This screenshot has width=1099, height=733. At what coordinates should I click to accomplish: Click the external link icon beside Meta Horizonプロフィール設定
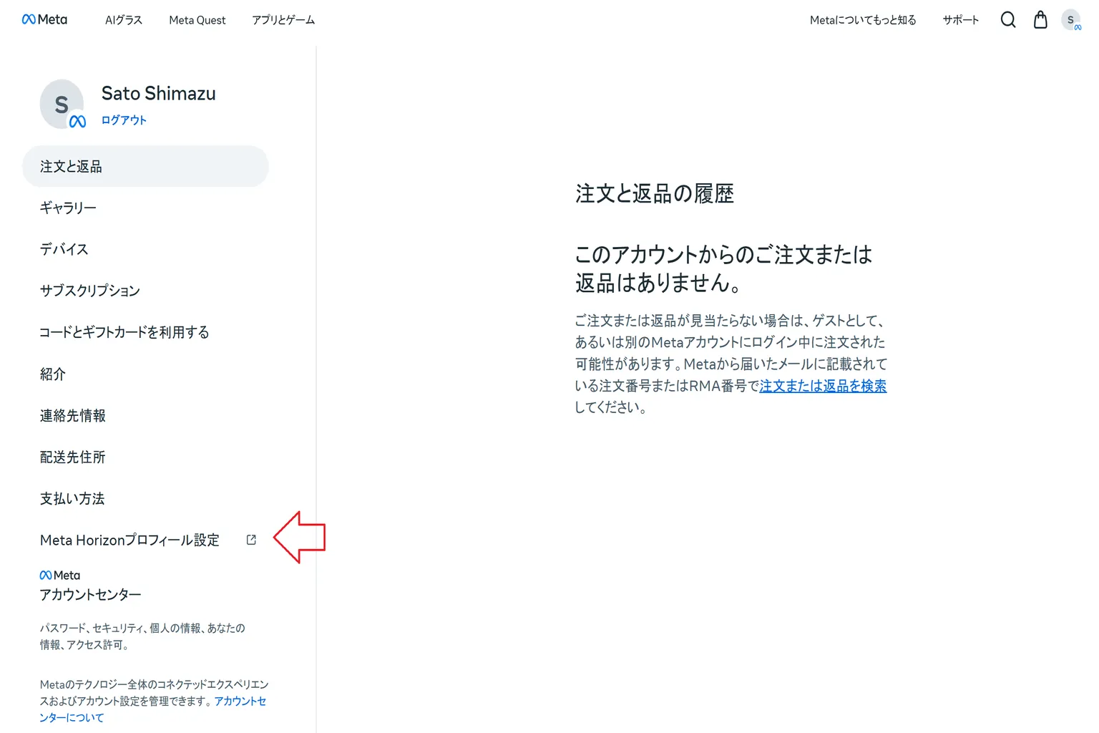click(x=251, y=540)
